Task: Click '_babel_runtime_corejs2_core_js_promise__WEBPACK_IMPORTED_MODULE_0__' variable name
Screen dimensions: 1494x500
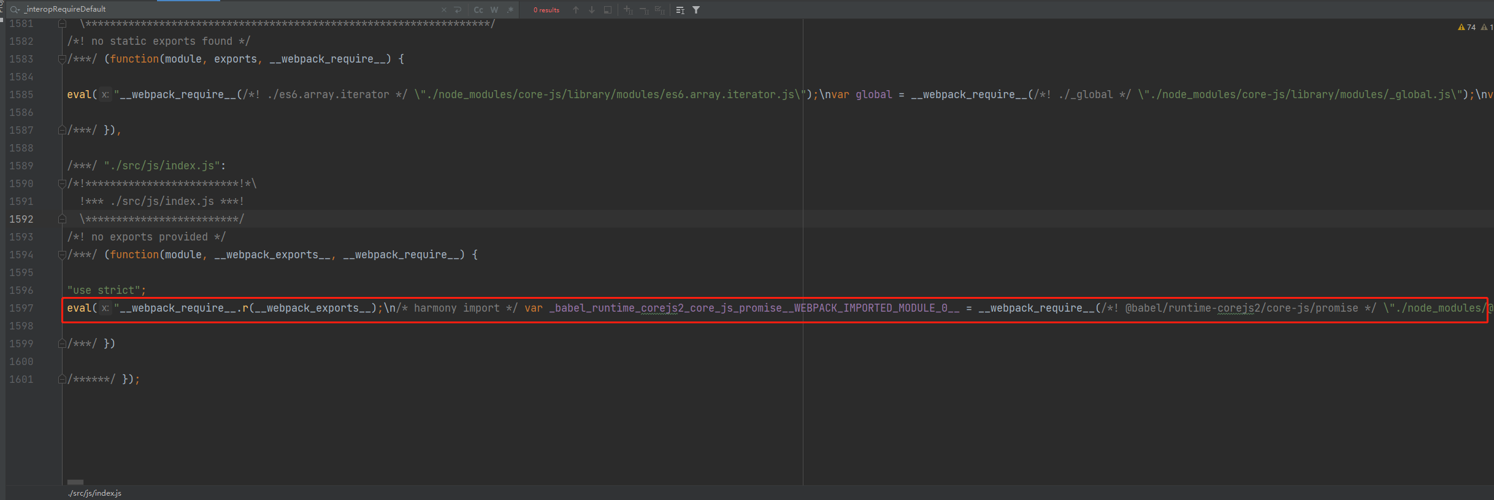Action: tap(754, 308)
